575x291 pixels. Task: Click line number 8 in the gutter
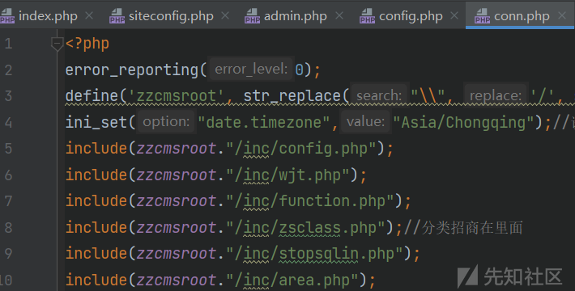pyautogui.click(x=8, y=228)
